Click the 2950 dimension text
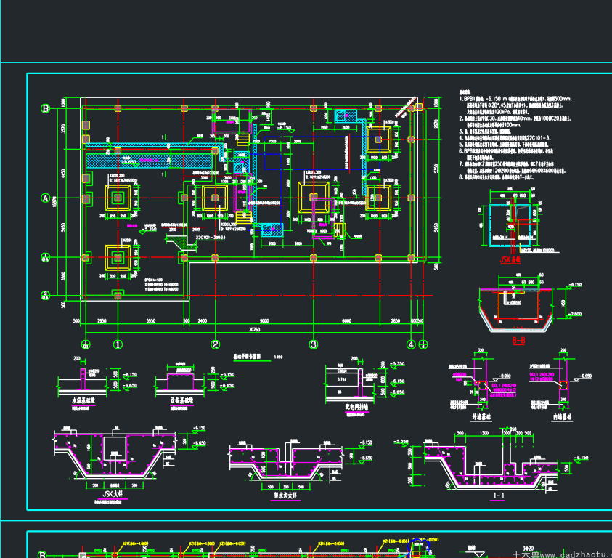 pyautogui.click(x=102, y=321)
